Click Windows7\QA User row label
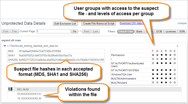188x104 pixels. (x=122, y=74)
